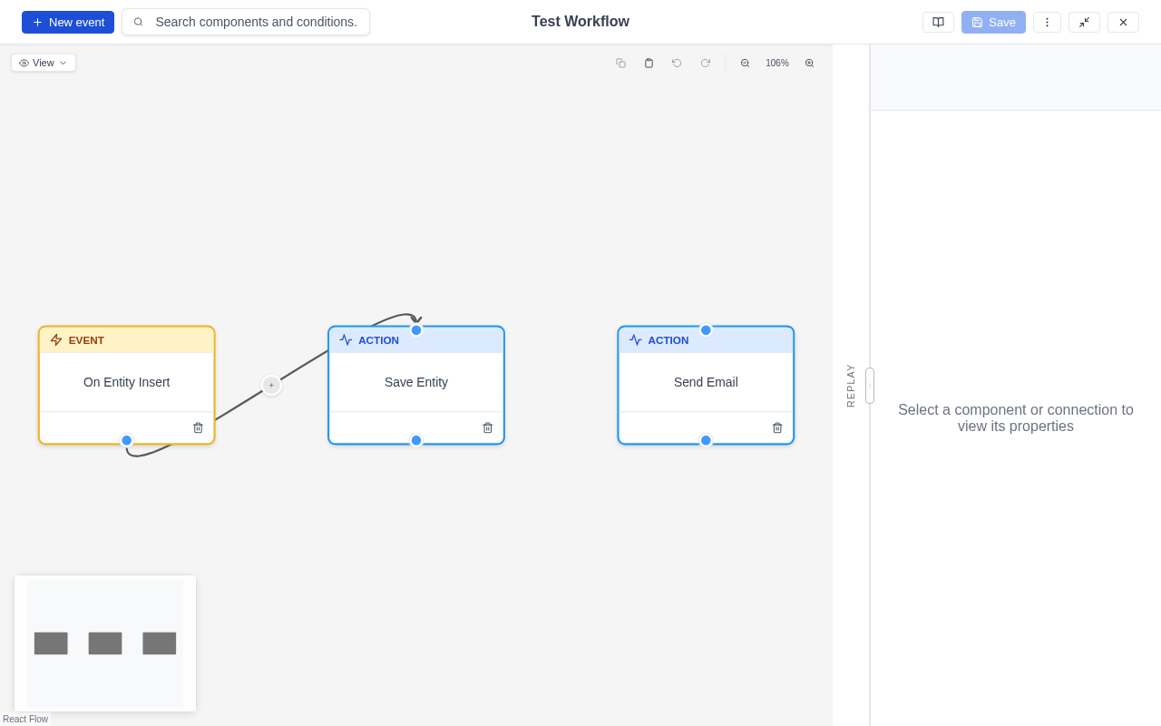Open the View dropdown
The image size is (1161, 726).
pyautogui.click(x=43, y=63)
